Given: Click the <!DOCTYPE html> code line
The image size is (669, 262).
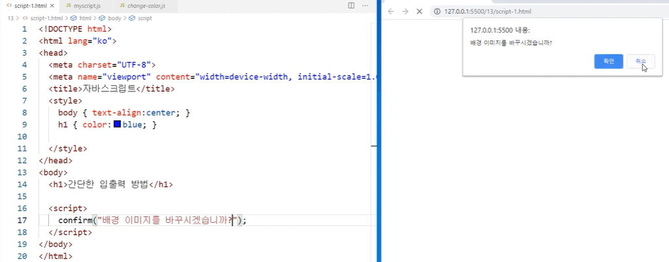Looking at the screenshot, I should [x=75, y=29].
